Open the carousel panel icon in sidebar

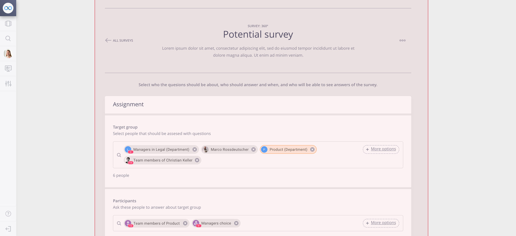point(8,24)
